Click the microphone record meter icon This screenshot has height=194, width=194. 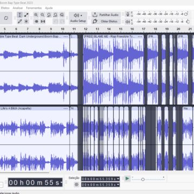coord(128,15)
